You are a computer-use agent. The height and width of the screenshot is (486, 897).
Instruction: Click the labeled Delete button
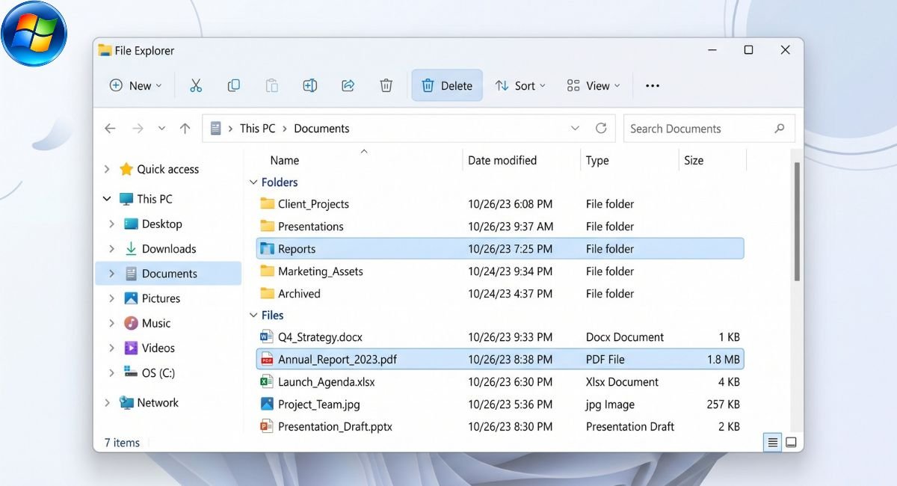pyautogui.click(x=447, y=86)
